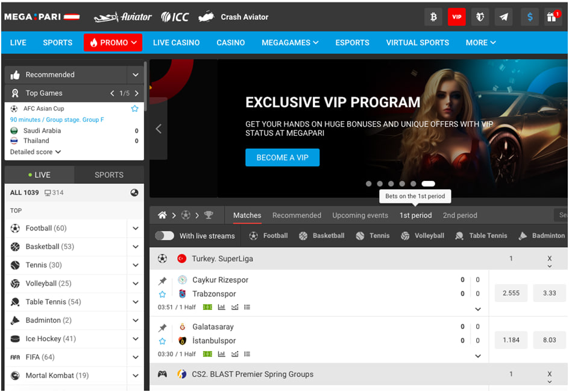Open the list icon for Caykur Rizespor match
This screenshot has width=569, height=392.
247,308
